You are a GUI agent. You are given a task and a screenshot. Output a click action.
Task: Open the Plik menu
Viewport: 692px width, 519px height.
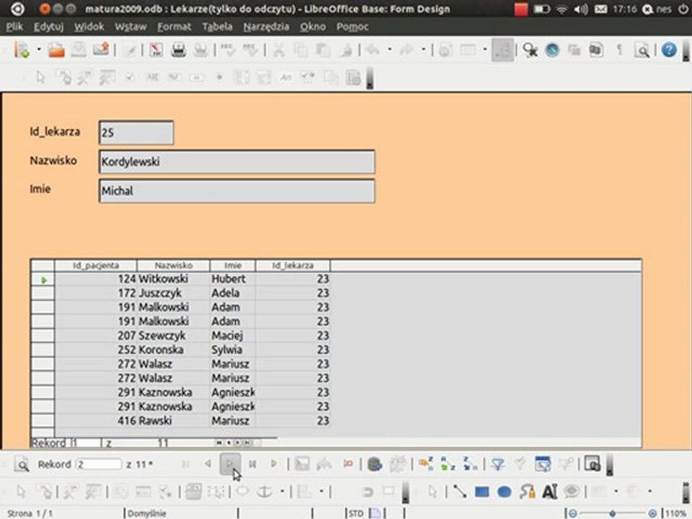14,27
